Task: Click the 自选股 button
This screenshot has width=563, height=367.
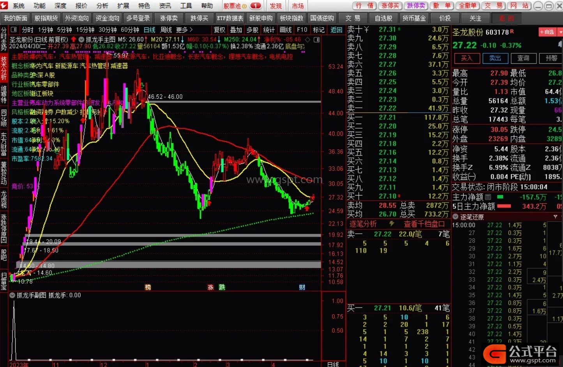Action: point(383,18)
